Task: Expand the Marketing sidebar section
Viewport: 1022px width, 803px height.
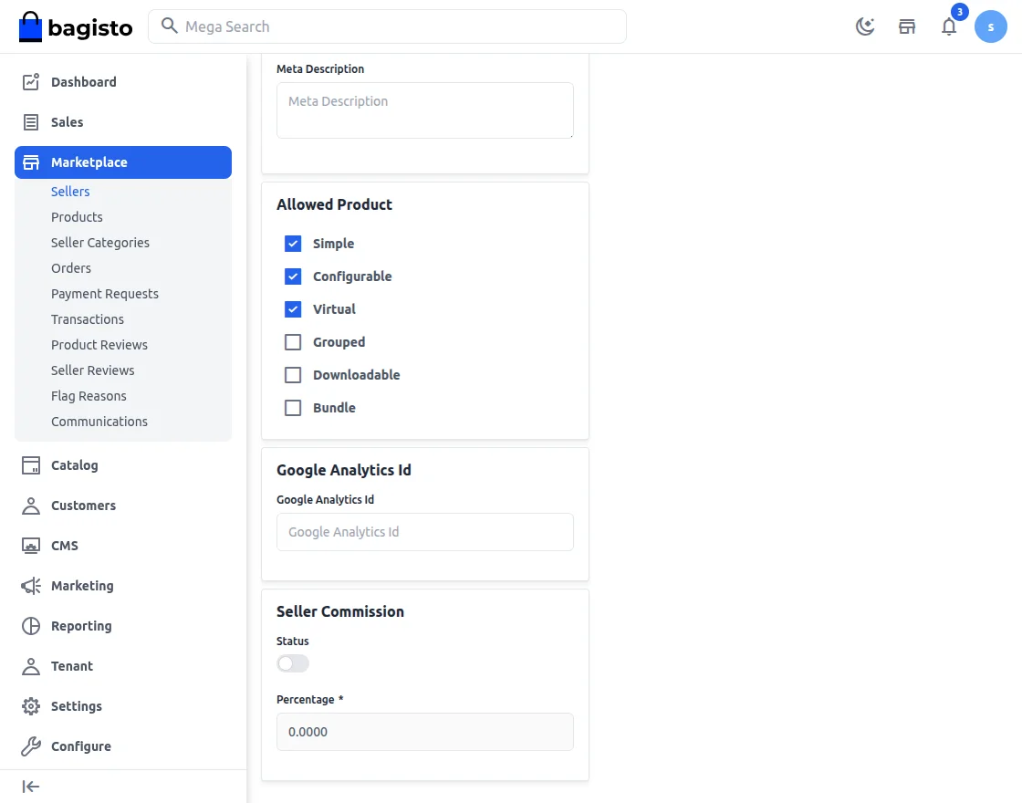Action: point(82,586)
